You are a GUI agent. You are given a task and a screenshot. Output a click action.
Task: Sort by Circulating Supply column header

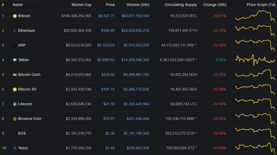tap(181, 5)
